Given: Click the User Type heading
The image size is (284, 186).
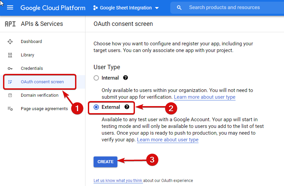Looking at the screenshot, I should click(x=107, y=67).
